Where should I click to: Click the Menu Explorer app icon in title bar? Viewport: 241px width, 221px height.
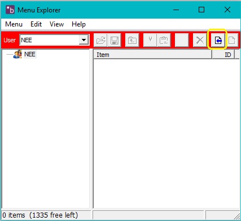pos(10,10)
